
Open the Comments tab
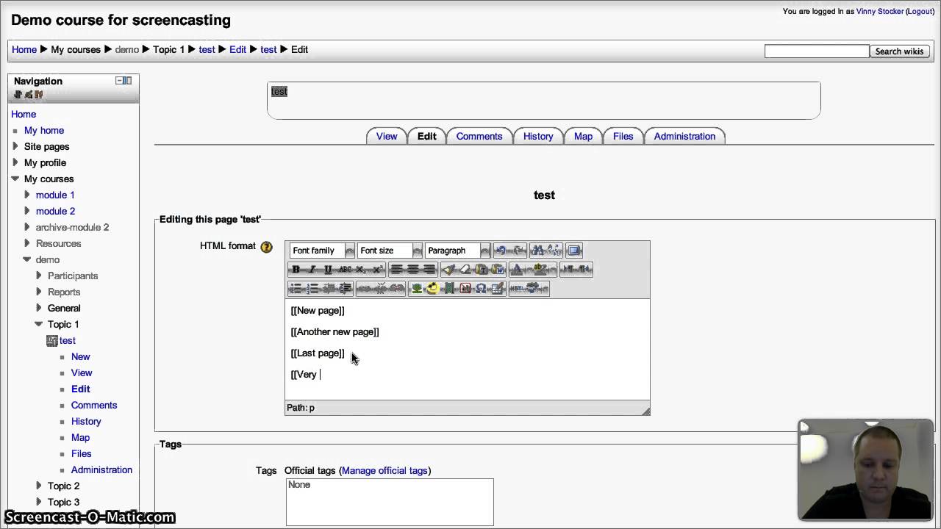coord(479,136)
